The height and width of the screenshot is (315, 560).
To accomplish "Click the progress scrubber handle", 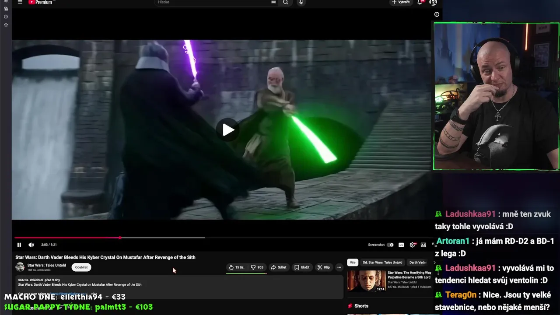I will 120,238.
